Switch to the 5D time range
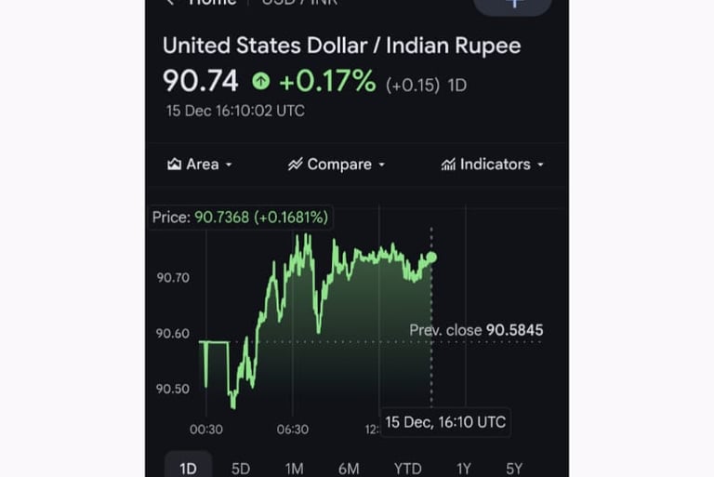 click(x=241, y=468)
